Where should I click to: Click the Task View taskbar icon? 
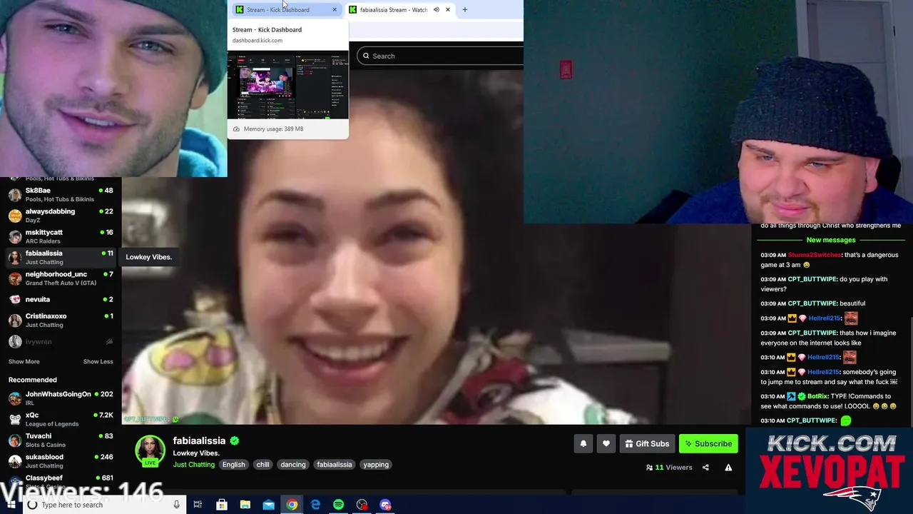coord(198,505)
